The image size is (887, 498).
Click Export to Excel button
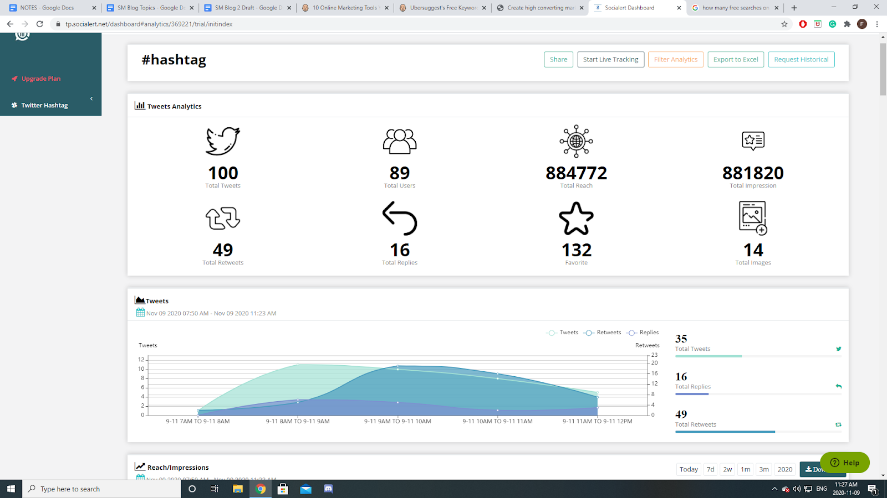tap(736, 59)
